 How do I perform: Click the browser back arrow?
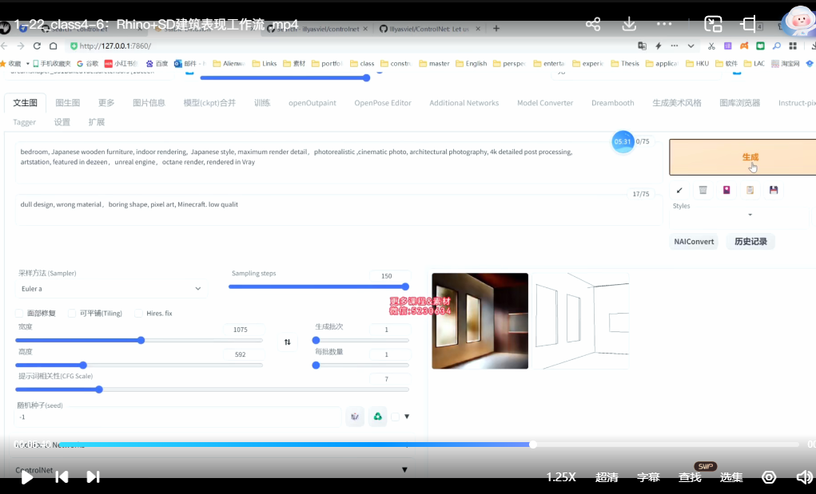5,45
